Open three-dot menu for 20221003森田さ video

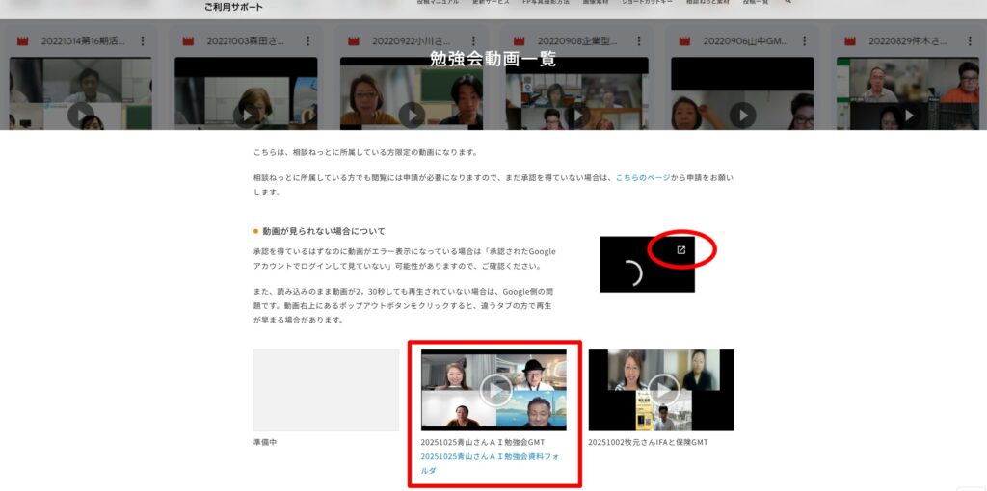pos(307,41)
